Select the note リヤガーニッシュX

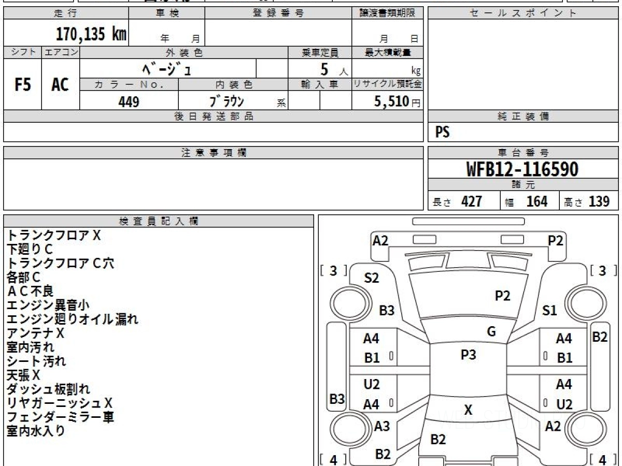click(60, 403)
